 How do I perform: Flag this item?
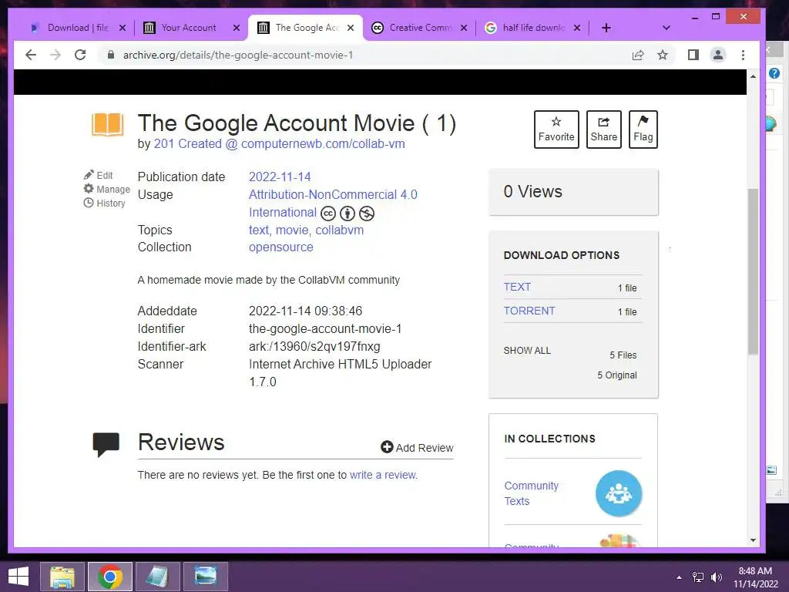click(x=643, y=129)
